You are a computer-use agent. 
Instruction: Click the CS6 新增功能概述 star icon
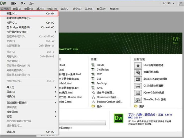(138, 65)
